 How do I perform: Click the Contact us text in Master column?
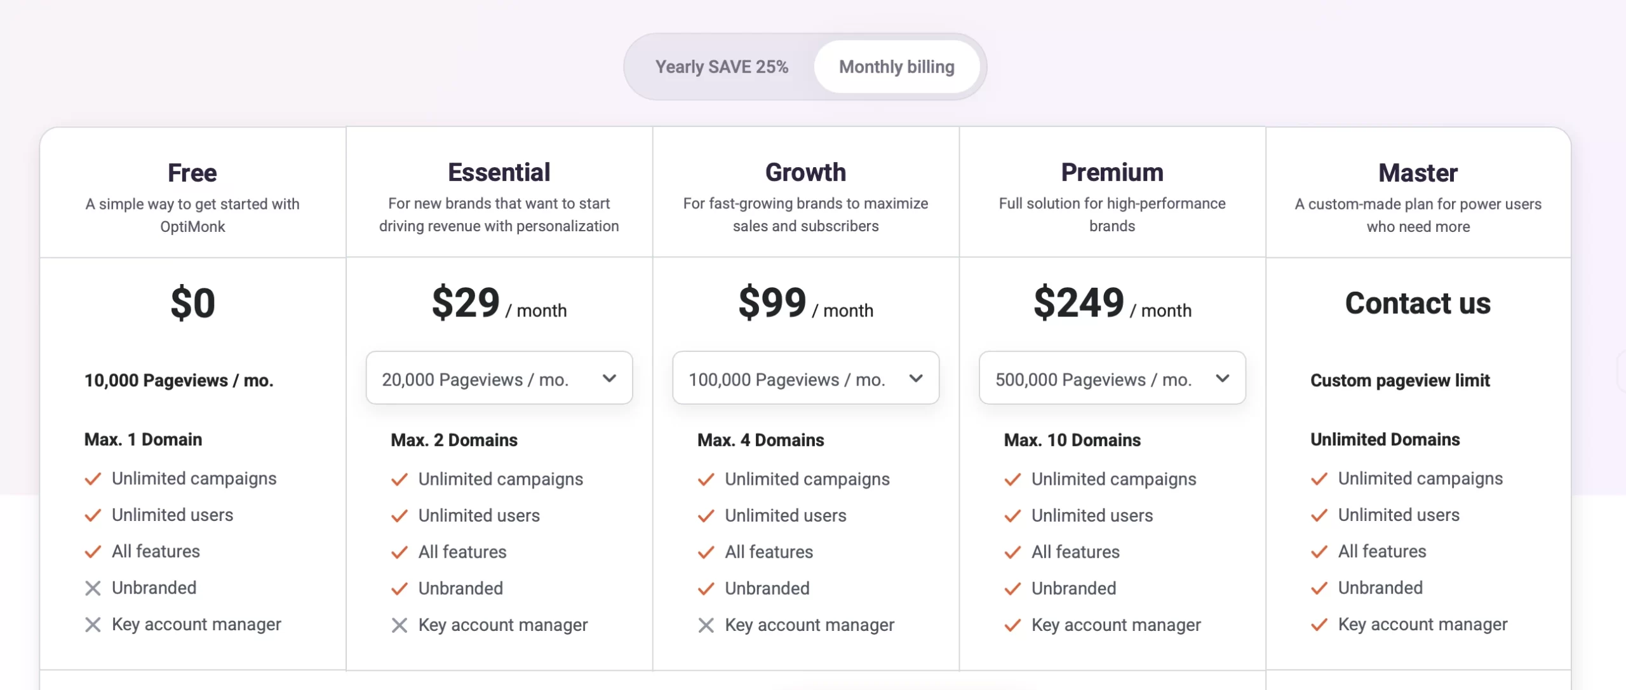point(1418,303)
